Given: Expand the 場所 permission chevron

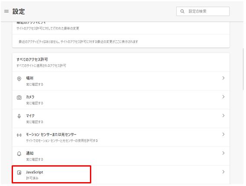Looking at the screenshot, I should (x=224, y=78).
